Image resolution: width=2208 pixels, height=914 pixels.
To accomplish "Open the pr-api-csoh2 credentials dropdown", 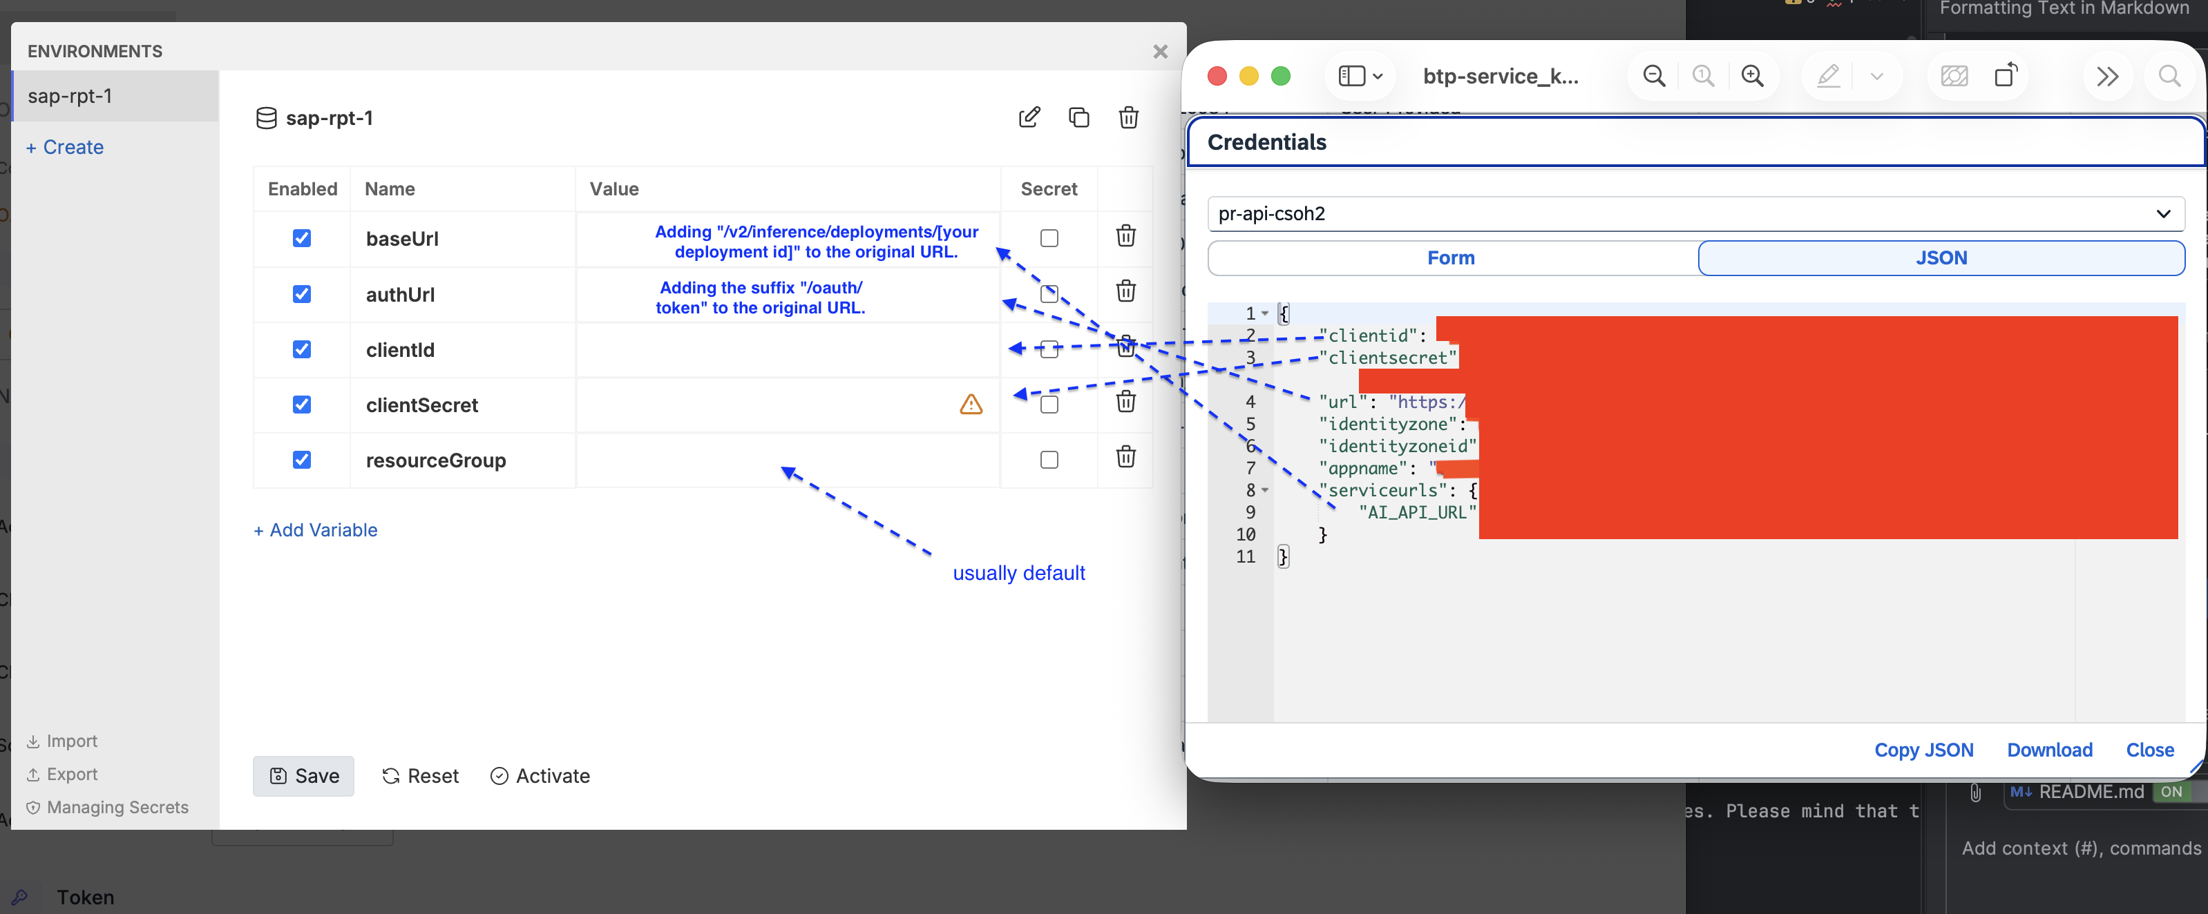I will (1695, 213).
